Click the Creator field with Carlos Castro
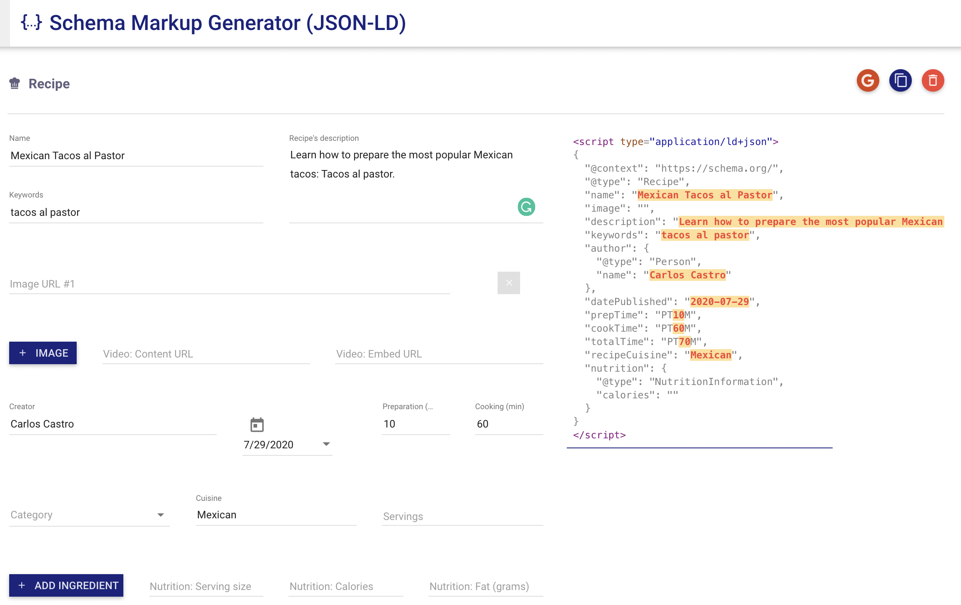Image resolution: width=961 pixels, height=605 pixels. tap(113, 424)
